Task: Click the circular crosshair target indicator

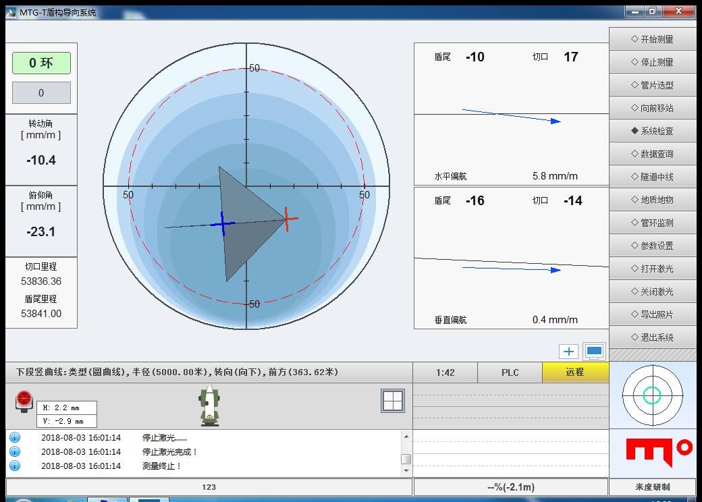Action: (652, 395)
